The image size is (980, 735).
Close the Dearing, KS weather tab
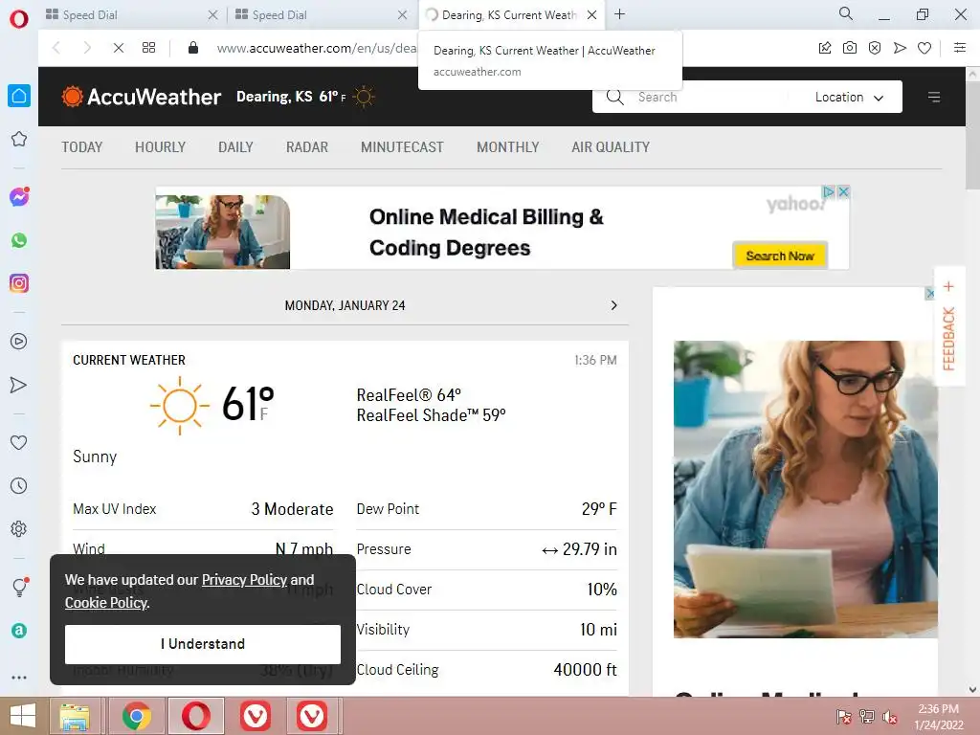591,15
